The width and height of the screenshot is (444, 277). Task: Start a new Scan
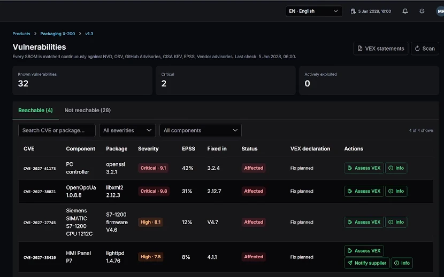[x=425, y=49]
